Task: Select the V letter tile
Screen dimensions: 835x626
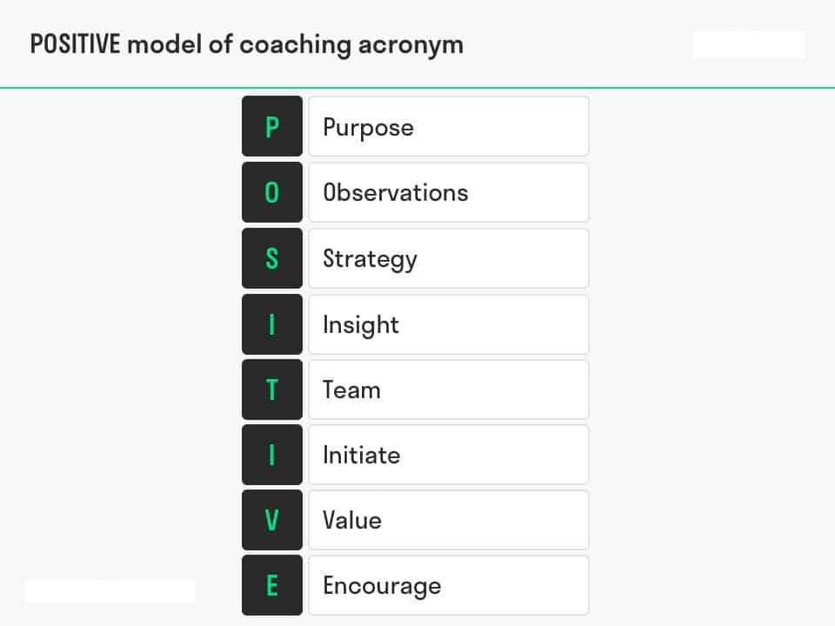Action: tap(272, 520)
